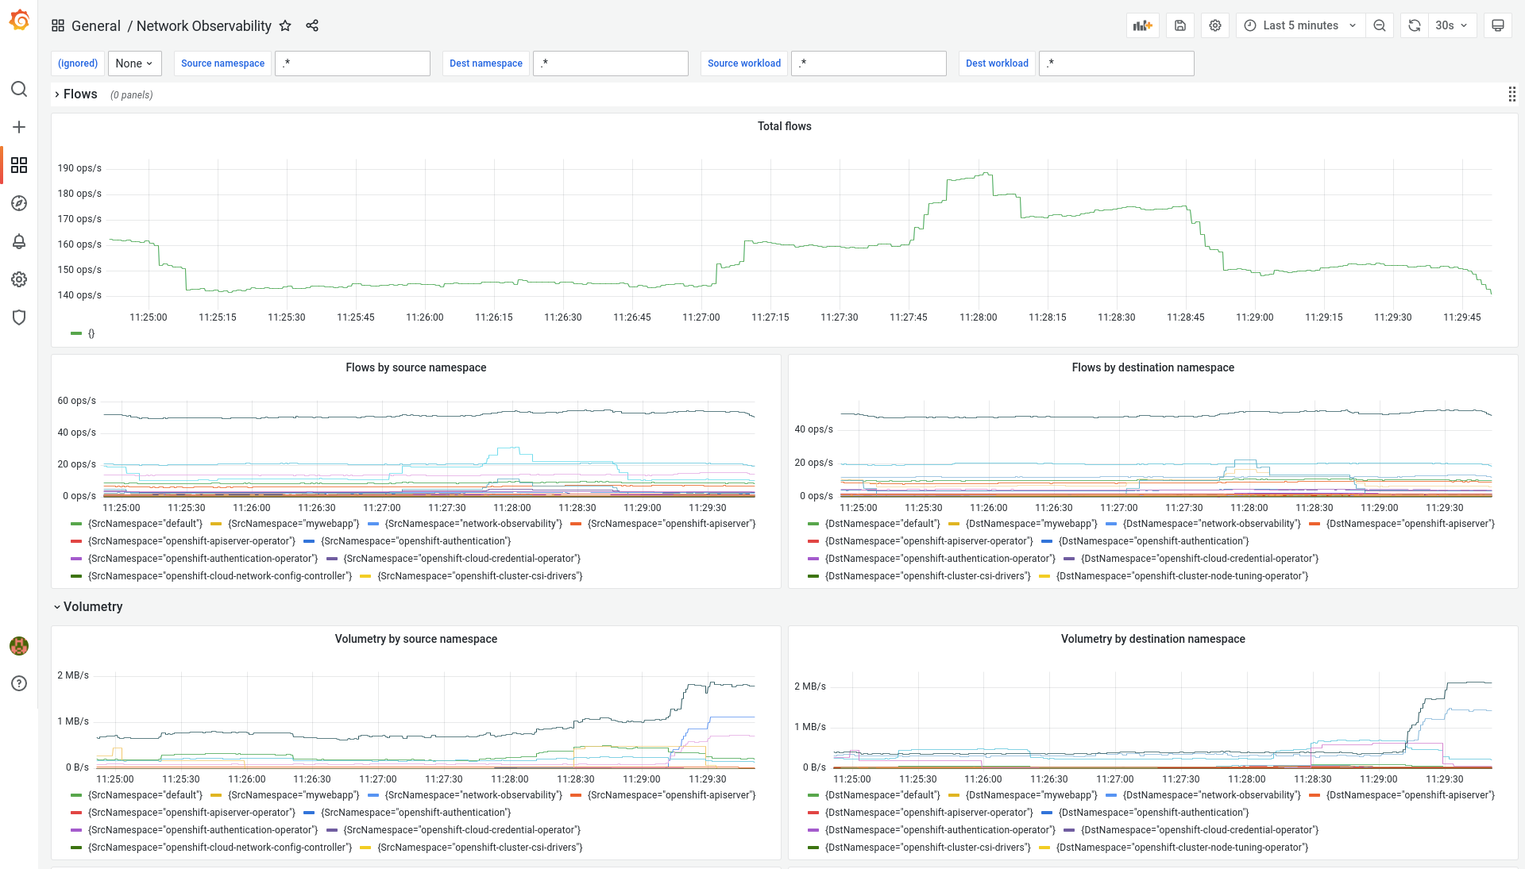Refresh dashboard with the refresh icon

click(1414, 25)
